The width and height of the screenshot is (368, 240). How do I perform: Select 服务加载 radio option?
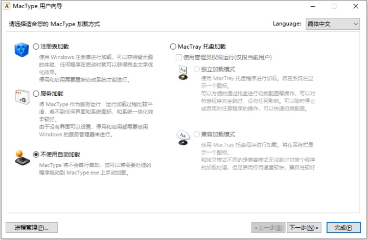click(x=36, y=94)
